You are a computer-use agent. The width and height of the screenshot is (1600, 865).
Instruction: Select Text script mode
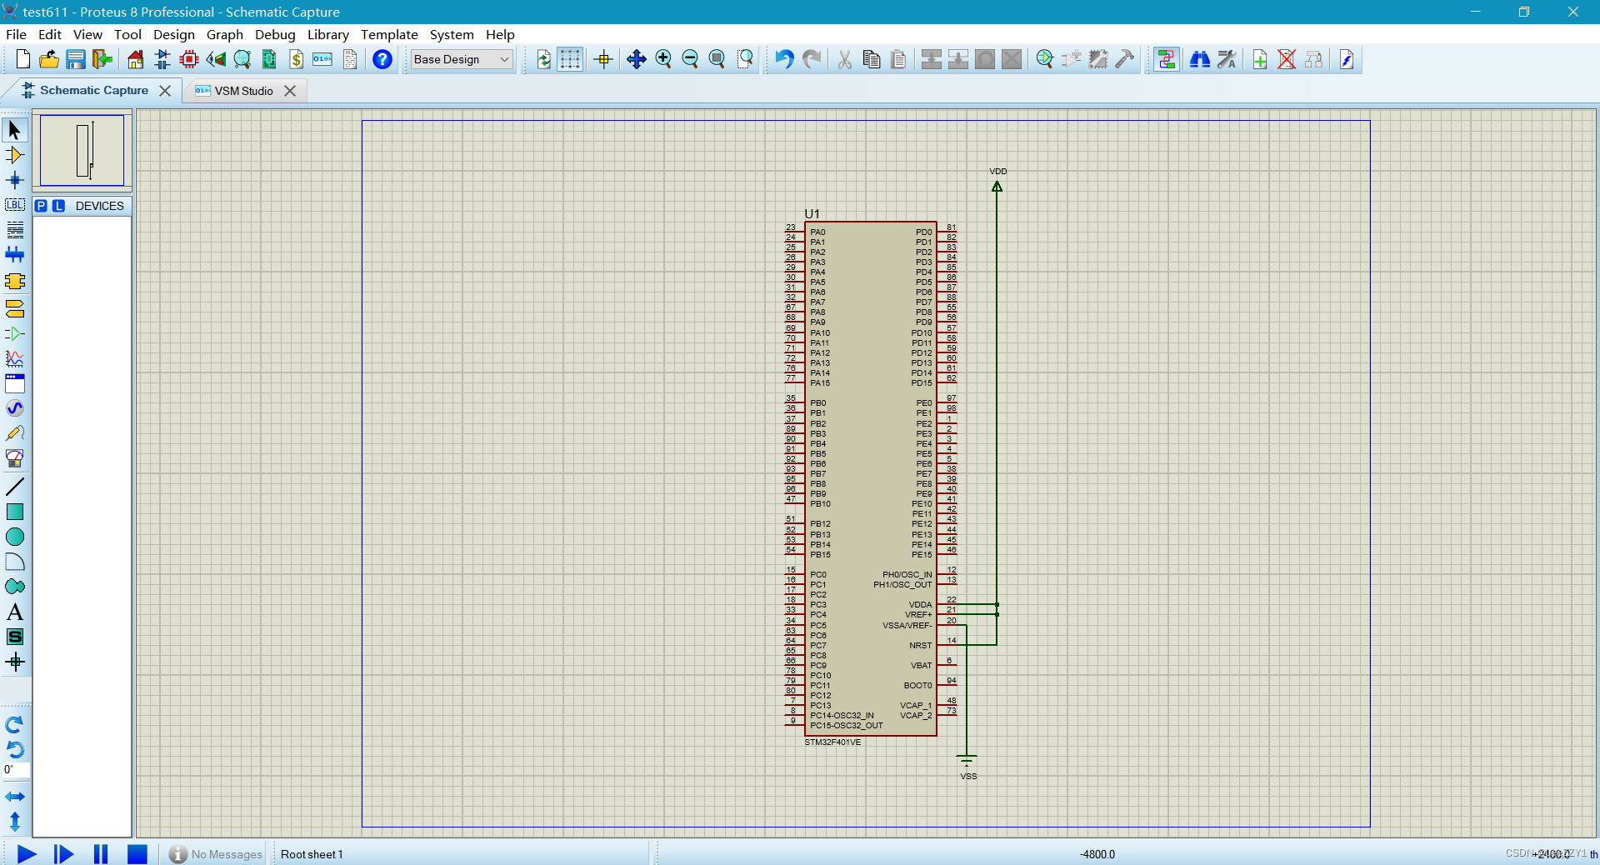[x=15, y=230]
